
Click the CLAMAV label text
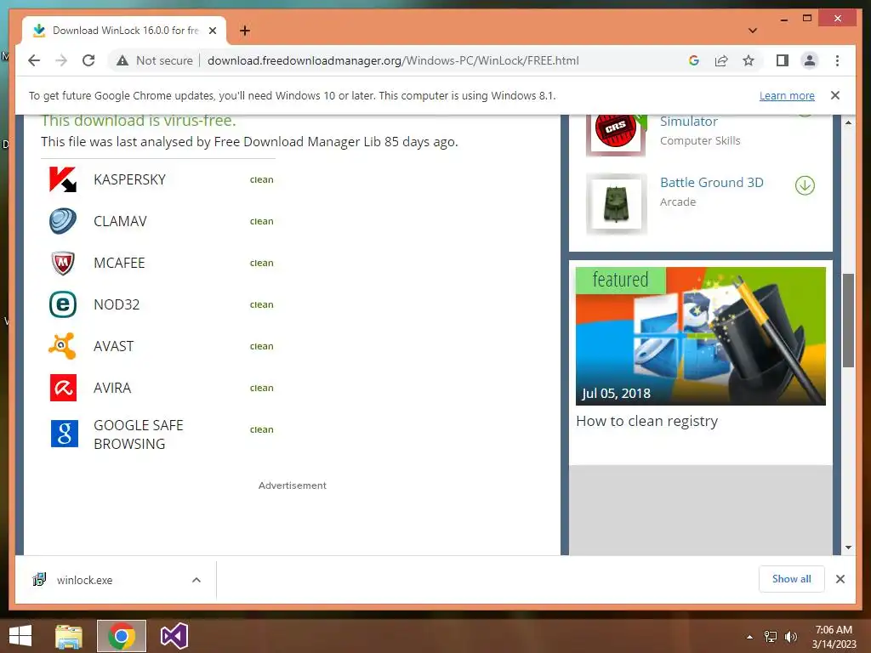click(x=120, y=221)
